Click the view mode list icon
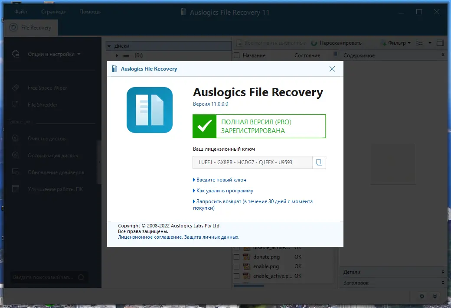This screenshot has height=308, width=451. [419, 43]
